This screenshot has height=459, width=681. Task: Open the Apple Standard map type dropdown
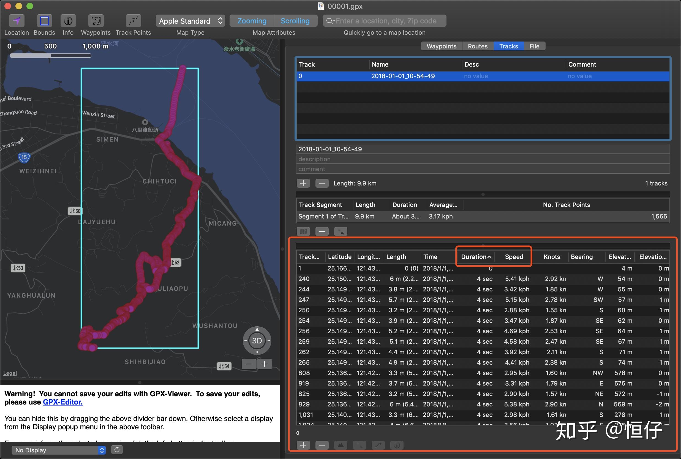coord(190,21)
